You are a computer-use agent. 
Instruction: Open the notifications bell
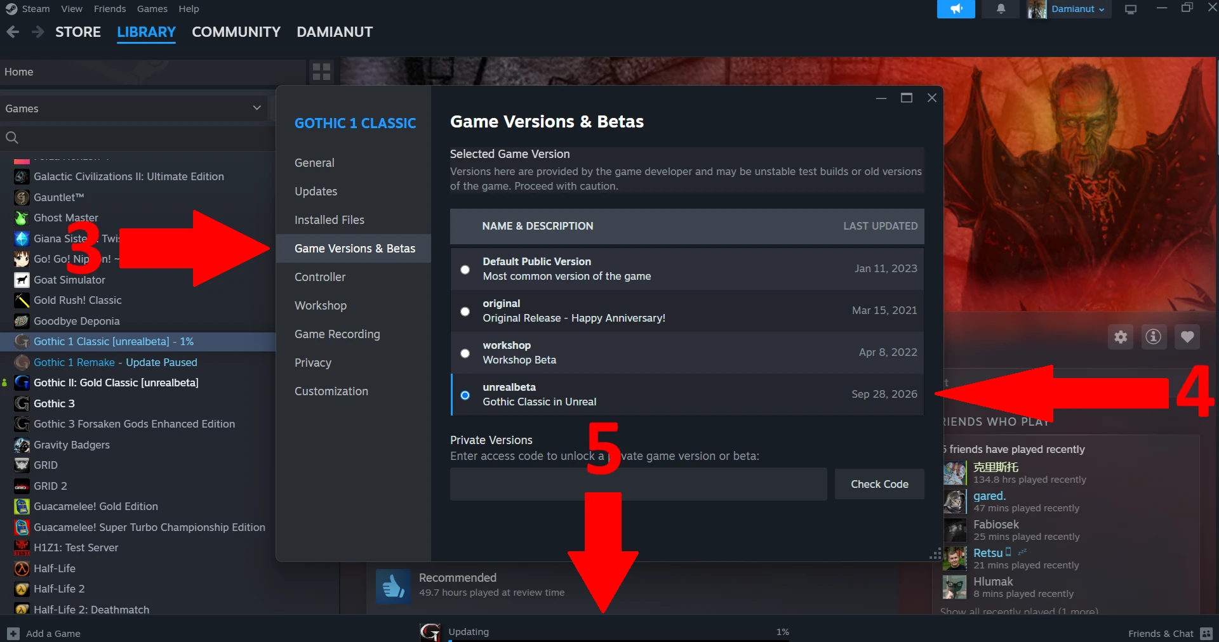click(1001, 9)
